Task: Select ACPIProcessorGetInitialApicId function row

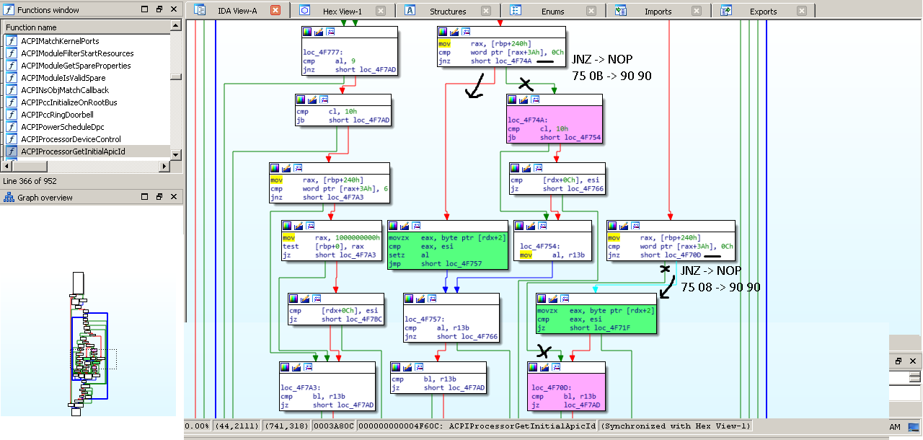Action: coord(87,151)
